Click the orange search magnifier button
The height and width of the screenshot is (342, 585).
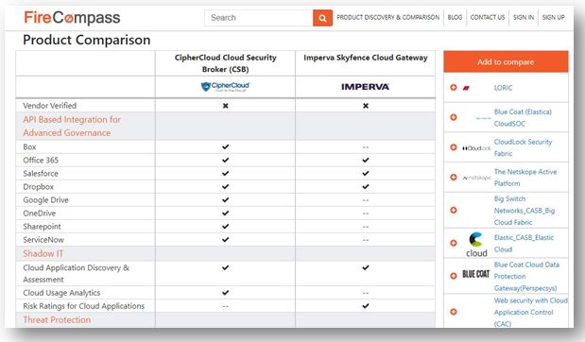(322, 18)
